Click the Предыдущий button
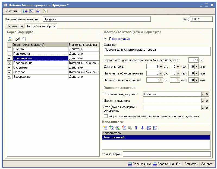217x169 pixels. [x=139, y=164]
